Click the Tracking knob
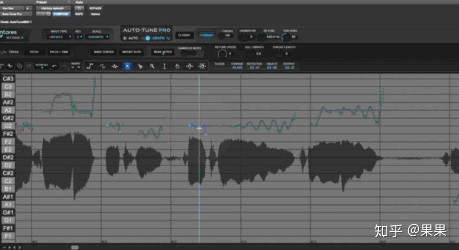This screenshot has height=250, width=459. click(285, 37)
